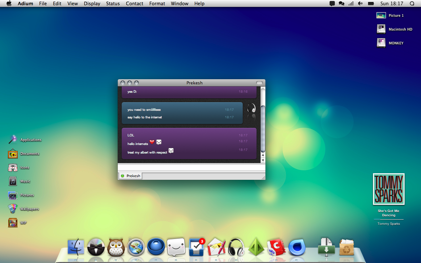Open the red C book app in Dock

[276, 247]
